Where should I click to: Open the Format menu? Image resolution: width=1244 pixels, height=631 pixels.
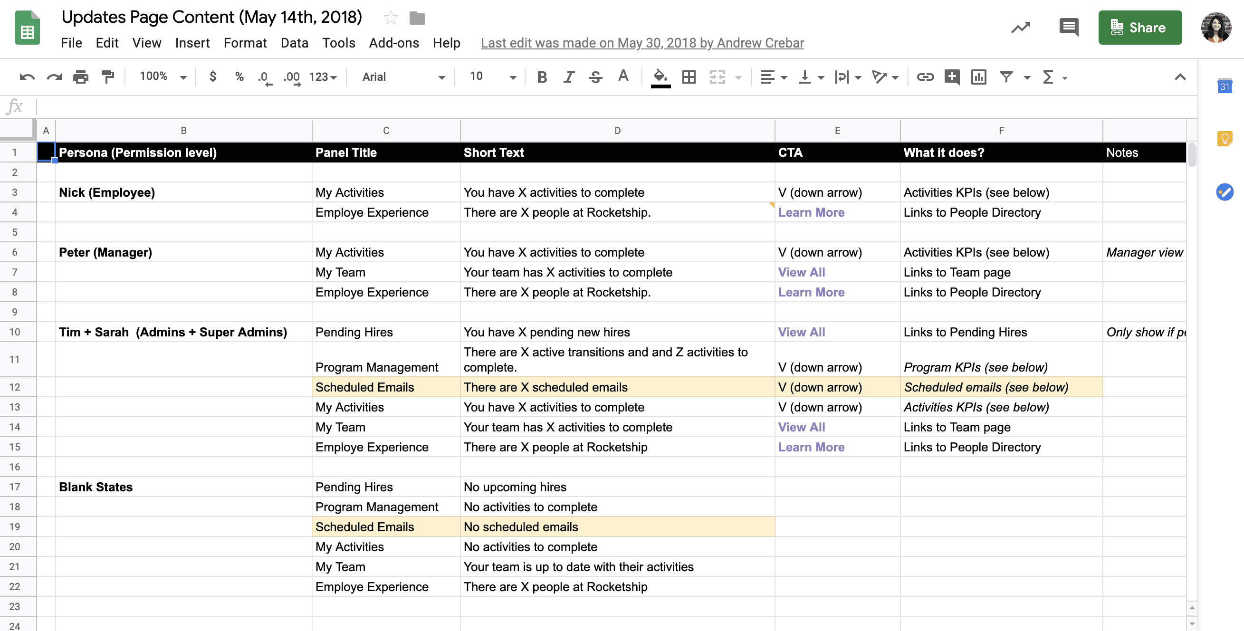tap(245, 43)
